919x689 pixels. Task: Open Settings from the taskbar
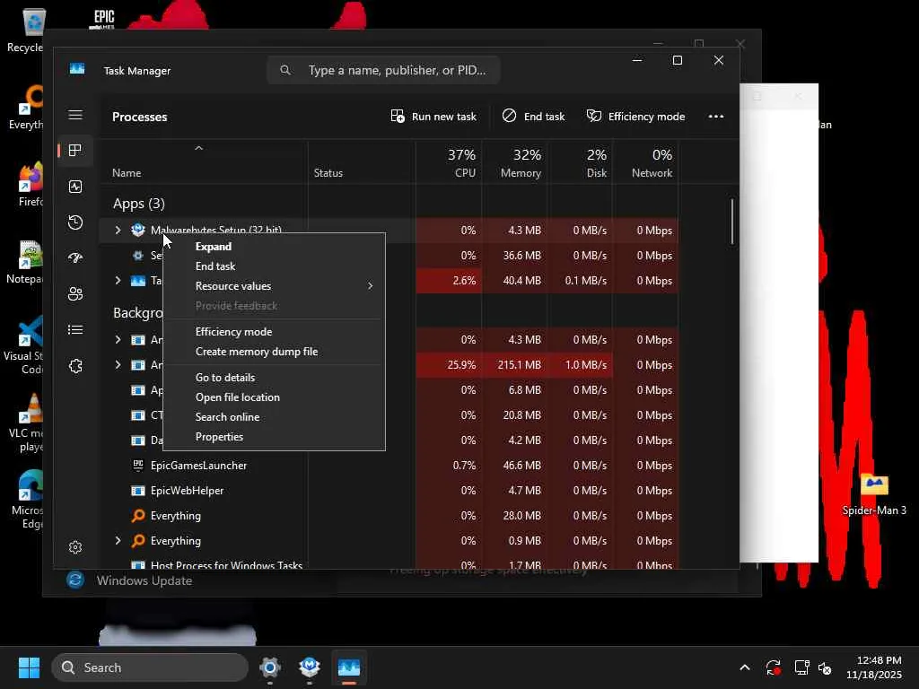(x=270, y=667)
